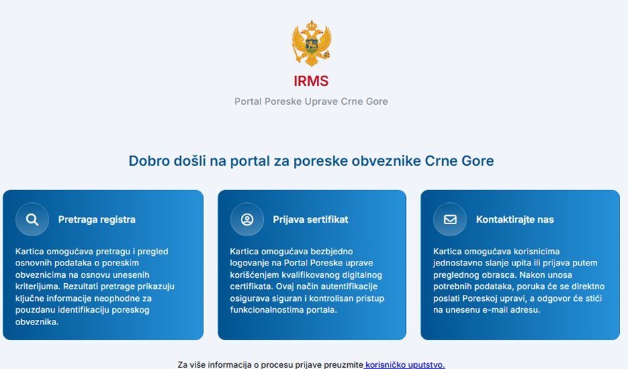Click the description paragraph in the Prijava sertifikat card
The height and width of the screenshot is (369, 628).
pyautogui.click(x=306, y=280)
